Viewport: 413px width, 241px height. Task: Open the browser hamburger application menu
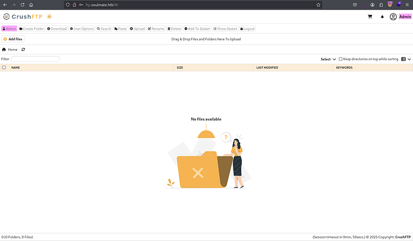(407, 5)
